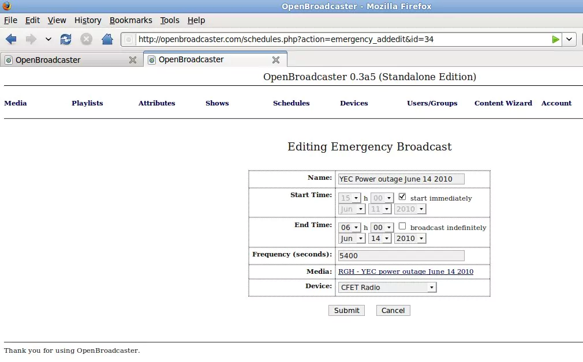Change the End Time minutes dropdown
The image size is (583, 362).
(x=382, y=227)
